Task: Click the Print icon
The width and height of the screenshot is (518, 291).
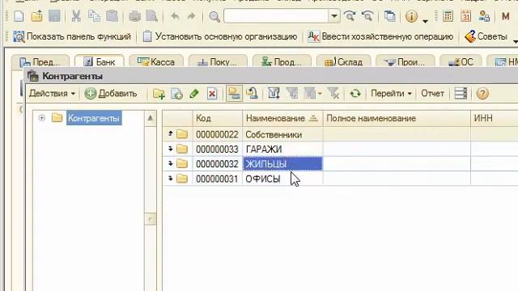Action: pyautogui.click(x=134, y=16)
